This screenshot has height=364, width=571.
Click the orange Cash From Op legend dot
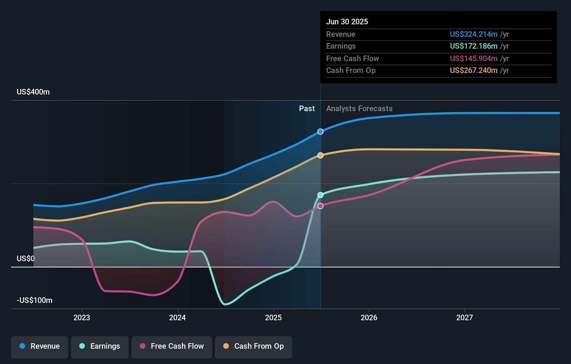(x=226, y=346)
